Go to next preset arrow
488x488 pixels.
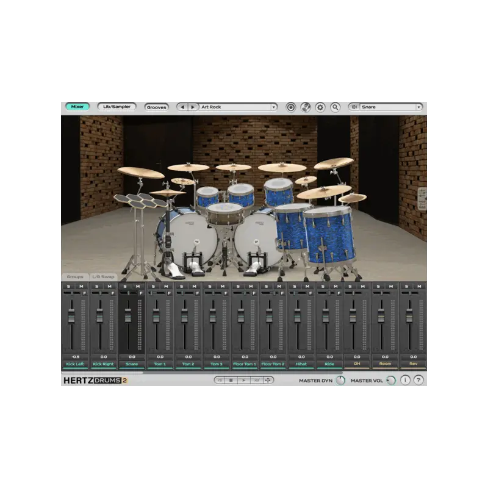click(x=193, y=107)
